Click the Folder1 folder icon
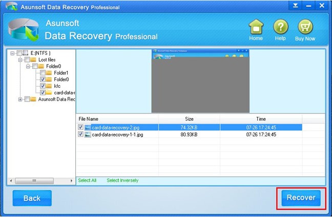This screenshot has height=217, width=332. (49, 73)
